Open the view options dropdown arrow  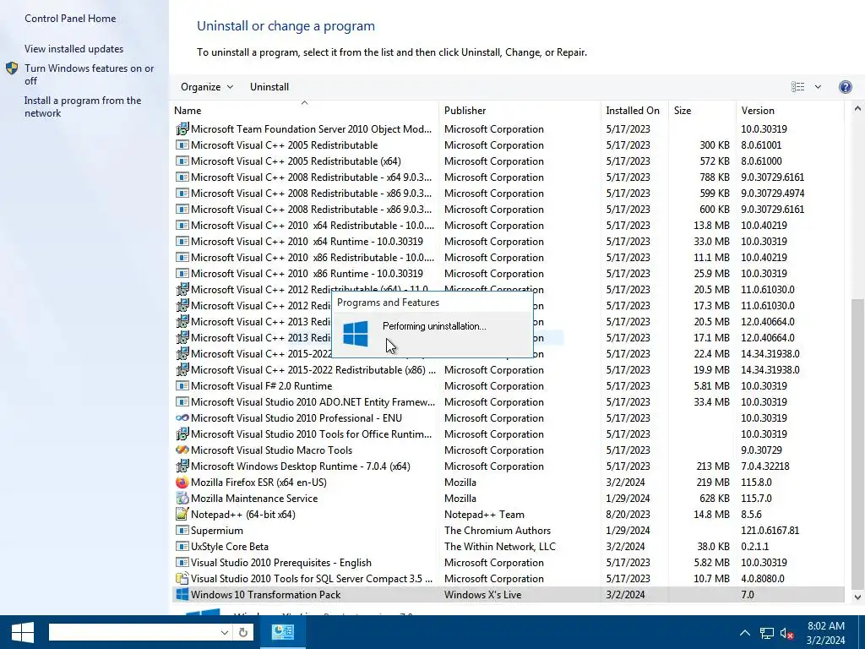[x=818, y=87]
